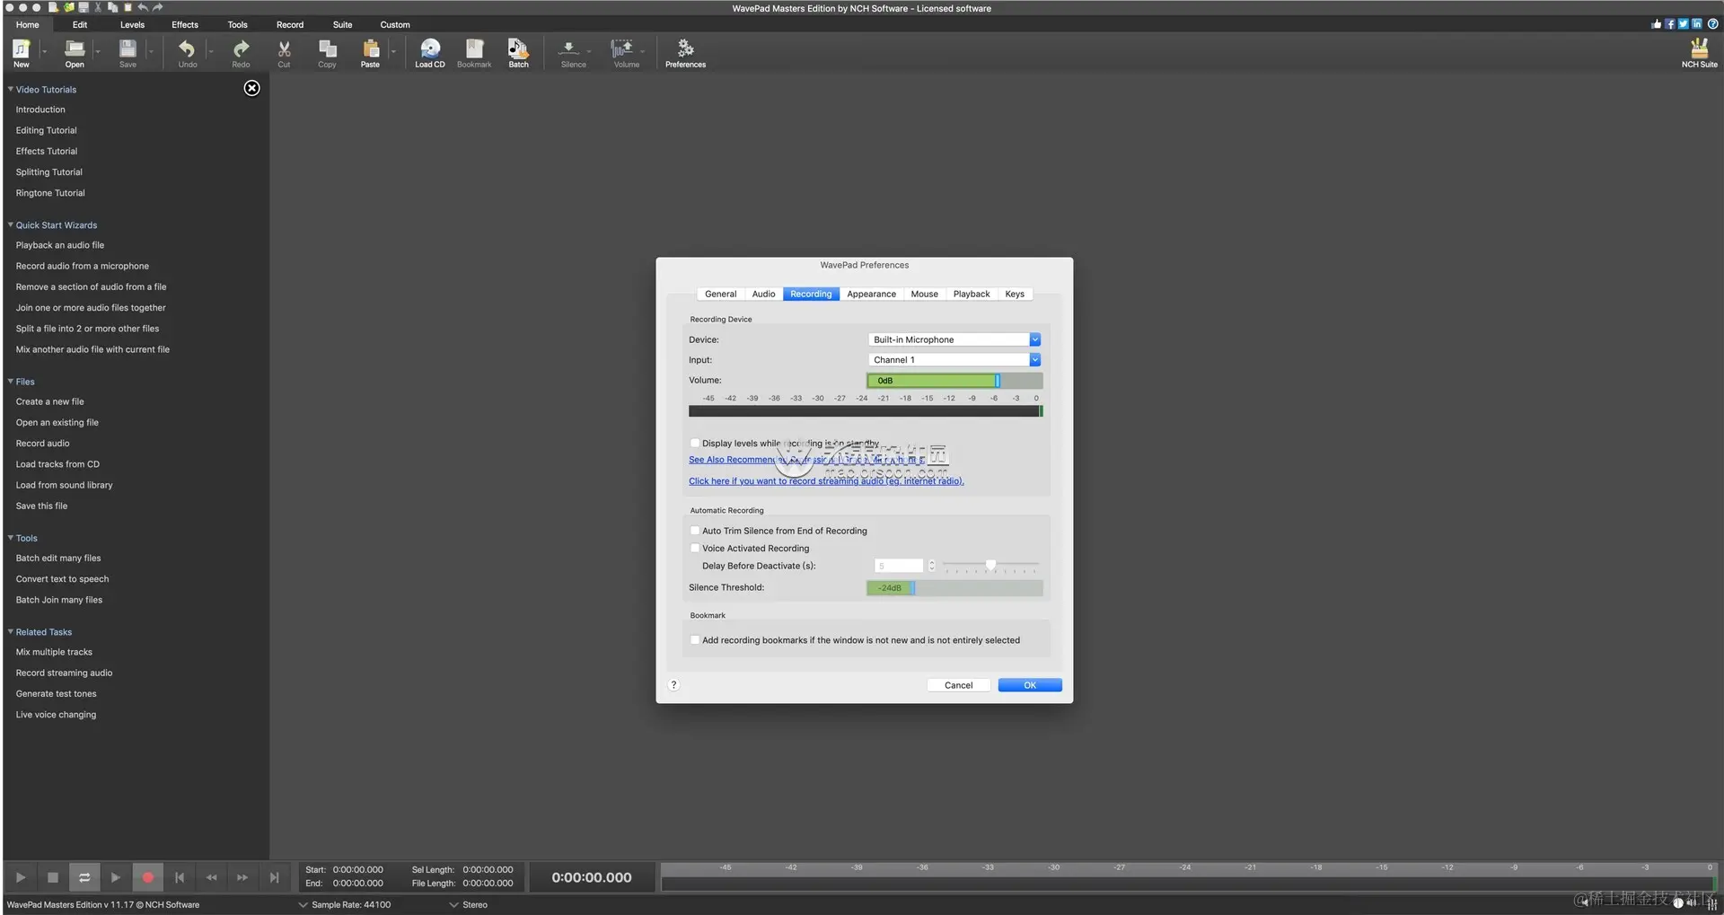
Task: Jump to start with the Go to Start icon
Action: coord(180,877)
